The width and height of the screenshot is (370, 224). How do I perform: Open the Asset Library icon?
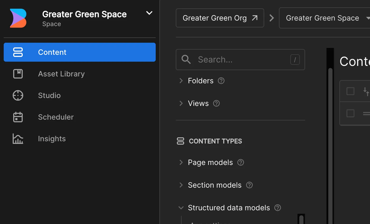pos(18,74)
